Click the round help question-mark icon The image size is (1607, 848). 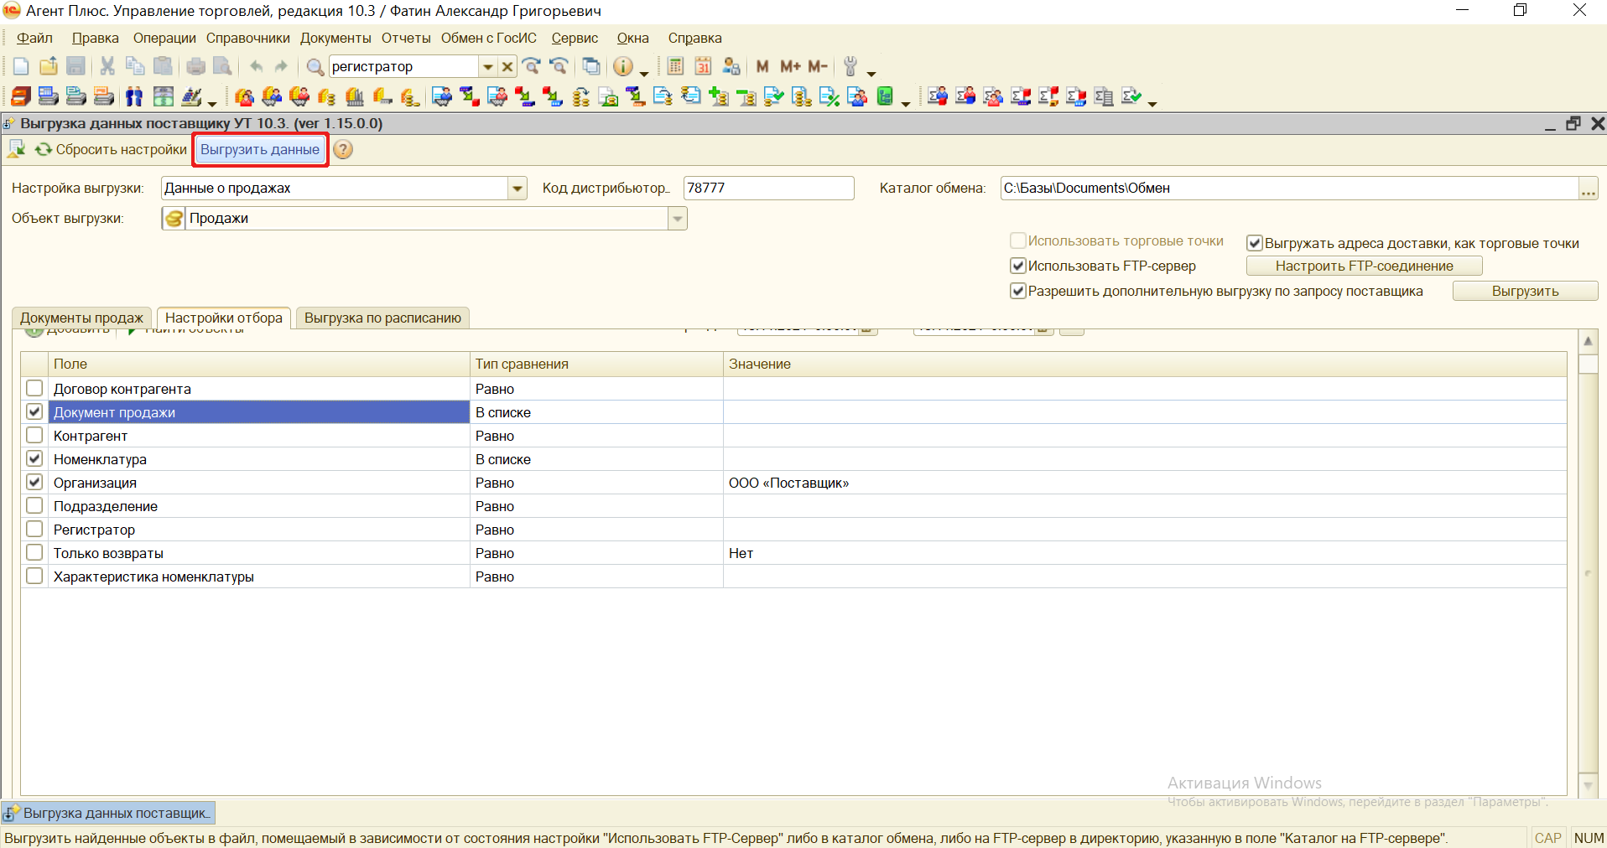point(343,150)
